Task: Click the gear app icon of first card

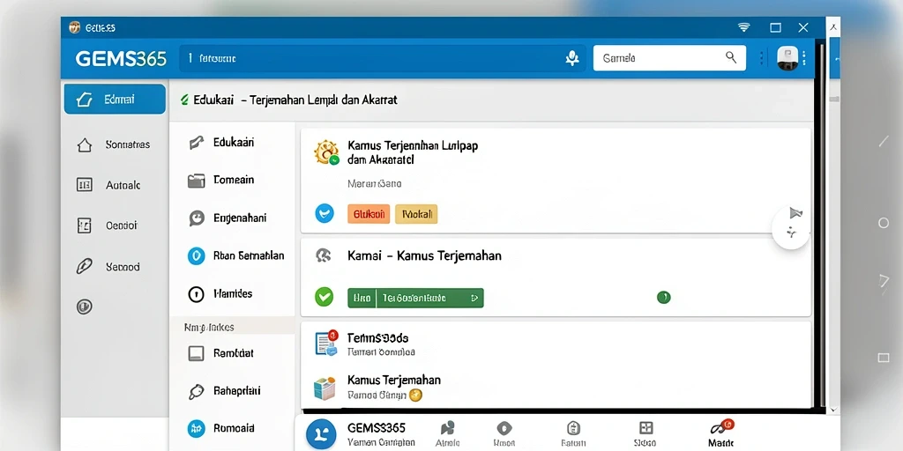Action: [x=326, y=152]
